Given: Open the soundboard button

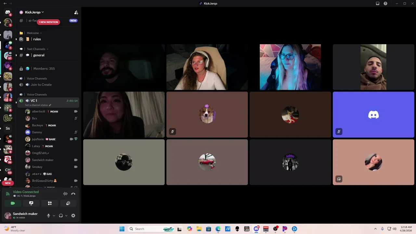Looking at the screenshot, I should point(68,203).
